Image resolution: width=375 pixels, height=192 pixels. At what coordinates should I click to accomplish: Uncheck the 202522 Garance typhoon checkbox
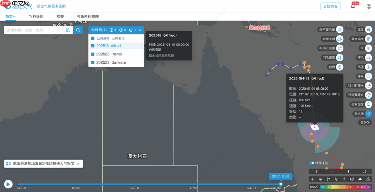click(93, 62)
